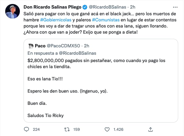Click the 1.426 likes count
This screenshot has width=184, height=136.
click(x=119, y=129)
